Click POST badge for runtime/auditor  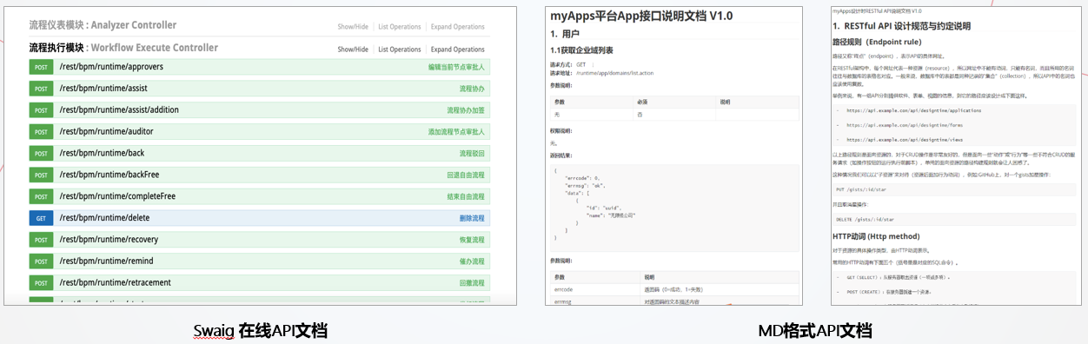click(x=41, y=132)
